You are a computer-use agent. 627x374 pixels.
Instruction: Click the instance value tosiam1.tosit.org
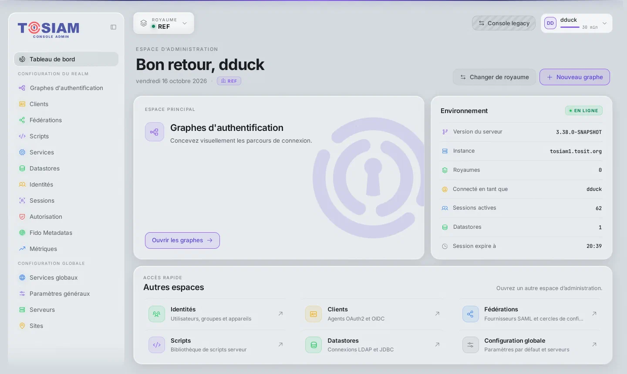coord(576,151)
